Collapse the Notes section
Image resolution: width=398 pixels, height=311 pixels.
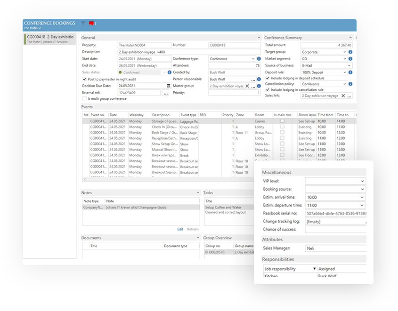click(x=198, y=192)
